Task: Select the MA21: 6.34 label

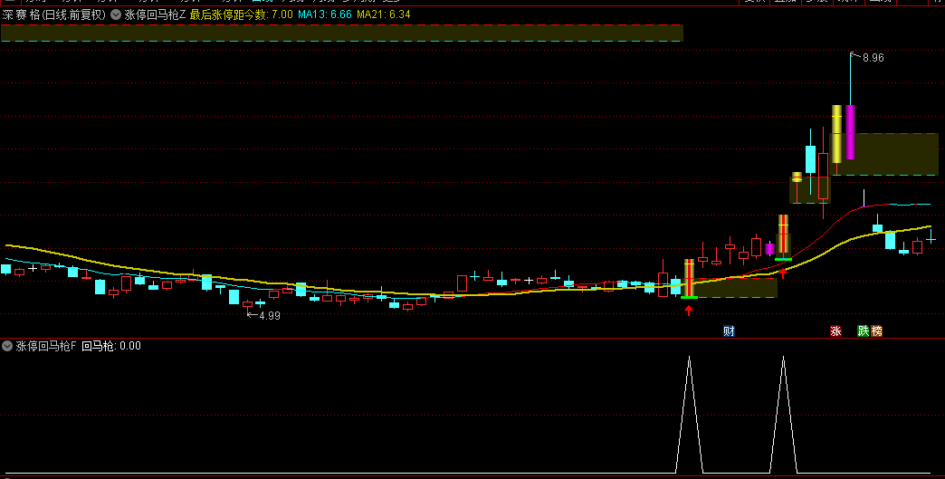Action: [383, 15]
